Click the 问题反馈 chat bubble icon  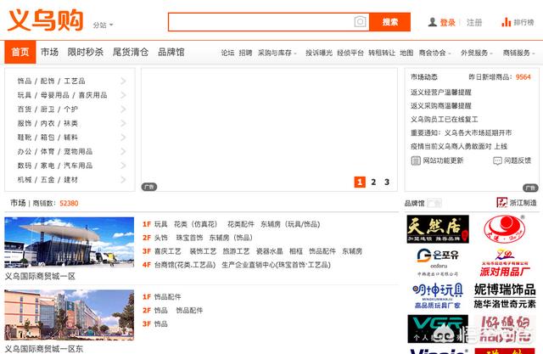click(x=497, y=160)
